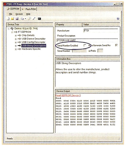This screenshot has height=147, width=126.
Task: Click the arrow icon beside Chip Details
Action: 19,35
